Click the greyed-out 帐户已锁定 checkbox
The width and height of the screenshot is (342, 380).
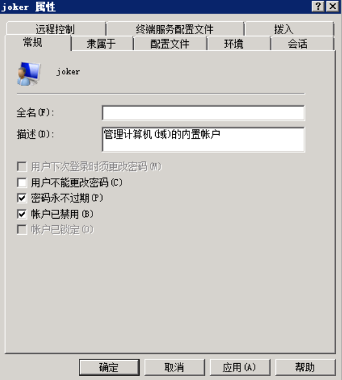pos(22,230)
